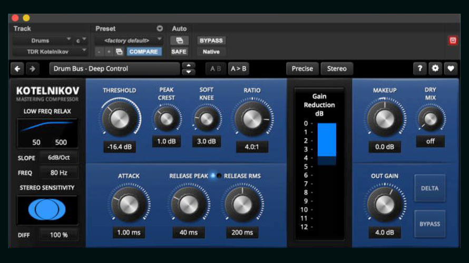
Task: Open the help question mark icon
Action: 419,68
